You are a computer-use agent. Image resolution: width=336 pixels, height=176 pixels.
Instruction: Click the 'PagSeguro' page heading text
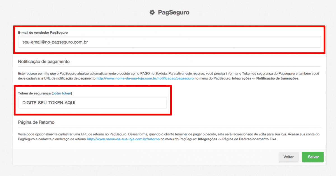click(x=174, y=12)
